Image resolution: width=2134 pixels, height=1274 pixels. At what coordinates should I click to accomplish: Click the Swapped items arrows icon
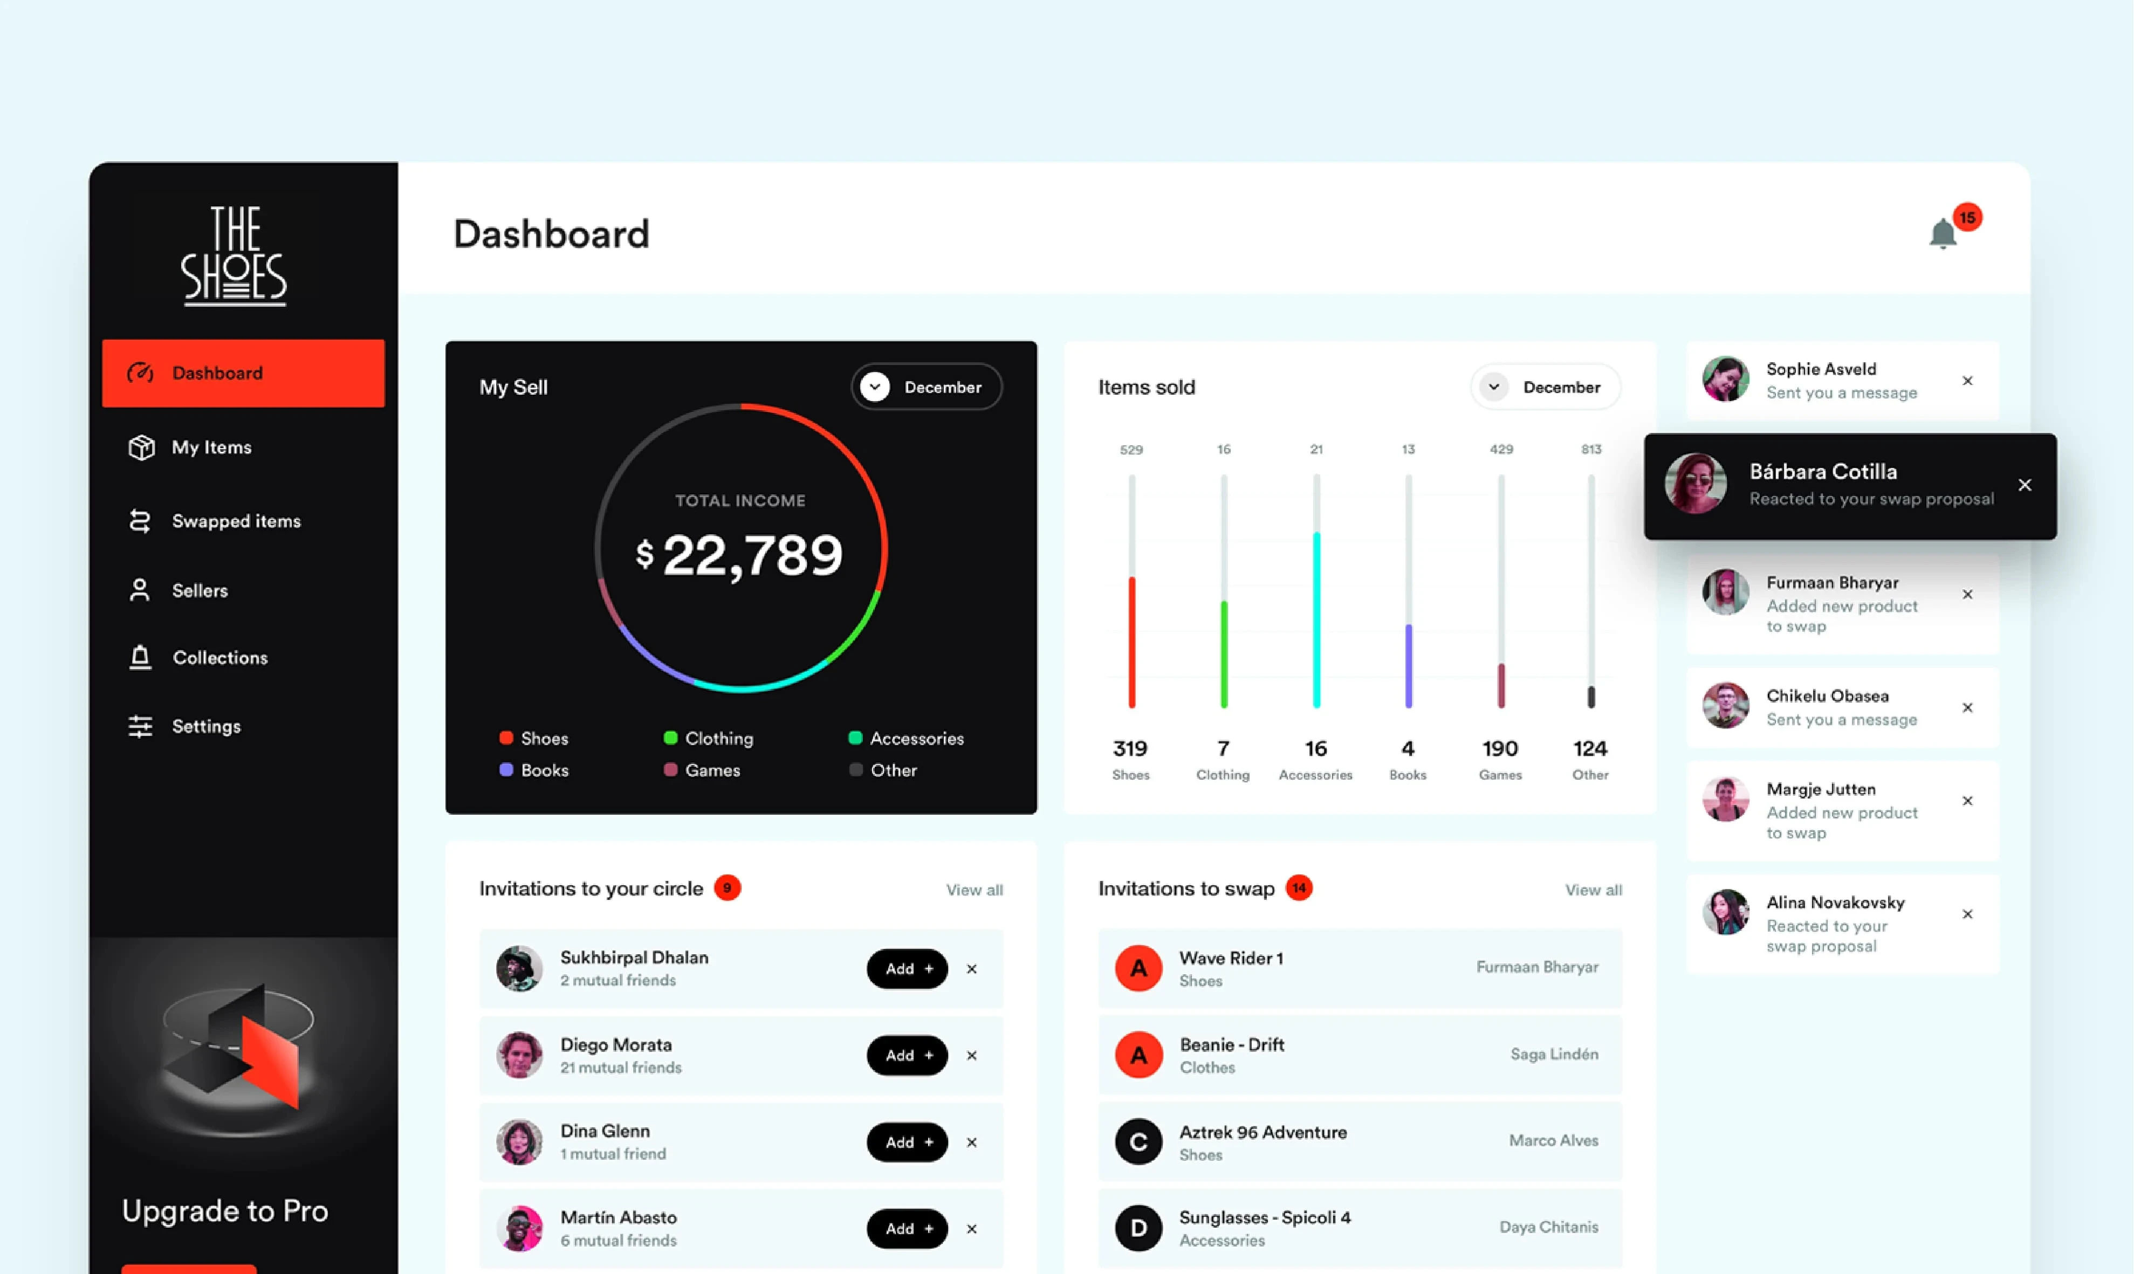point(140,521)
